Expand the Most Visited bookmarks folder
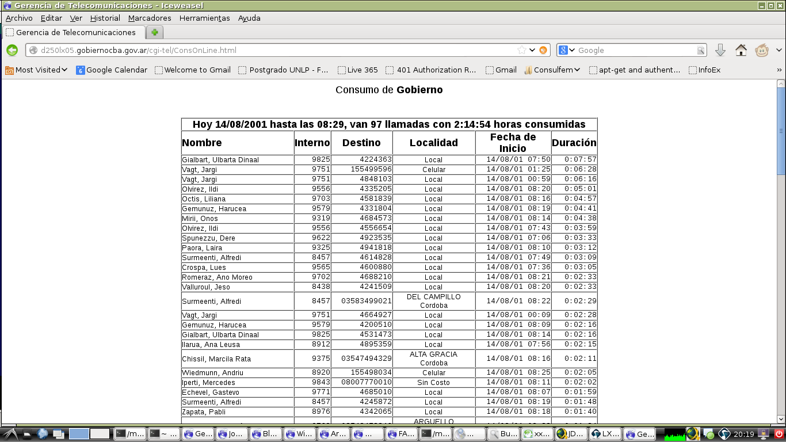The height and width of the screenshot is (442, 786). pos(36,70)
